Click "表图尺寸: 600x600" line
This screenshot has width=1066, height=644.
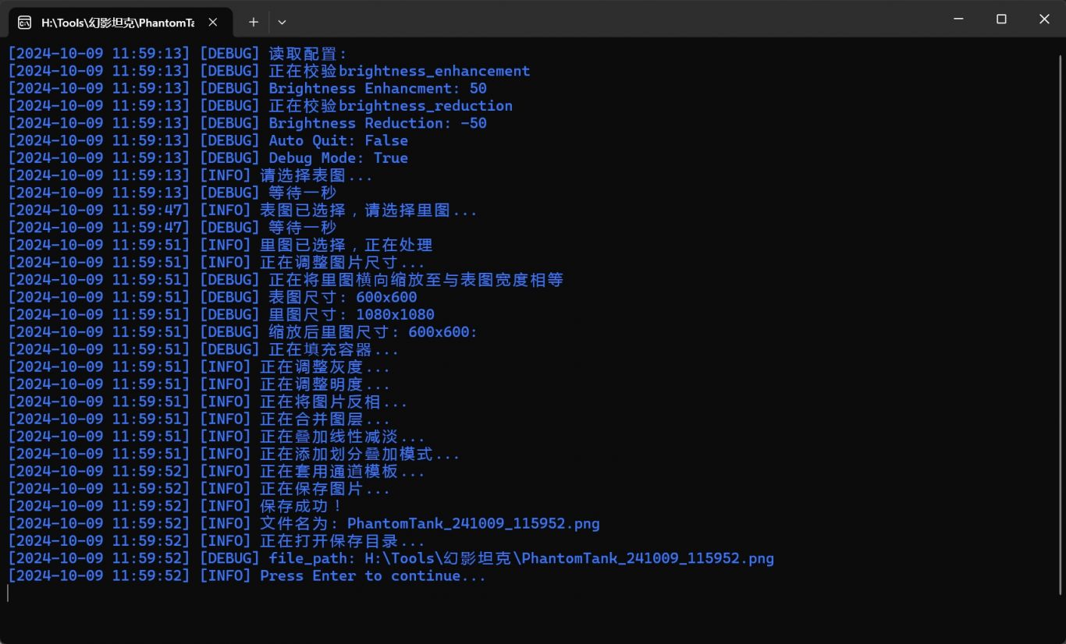pyautogui.click(x=212, y=297)
